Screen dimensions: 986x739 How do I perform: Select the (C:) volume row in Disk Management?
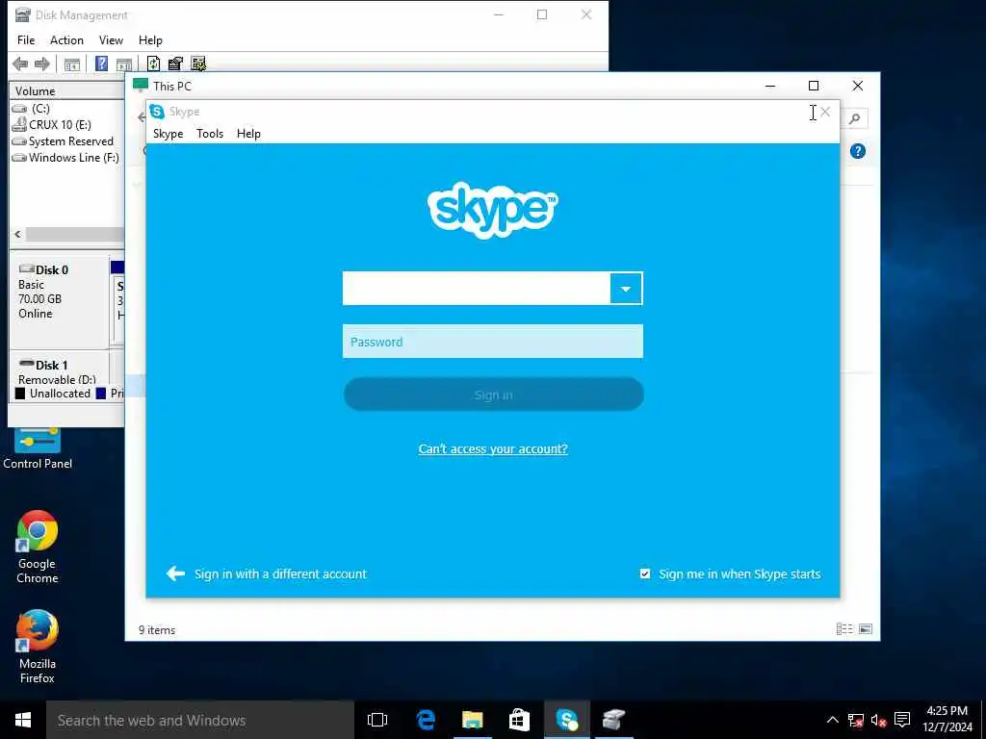coord(66,108)
